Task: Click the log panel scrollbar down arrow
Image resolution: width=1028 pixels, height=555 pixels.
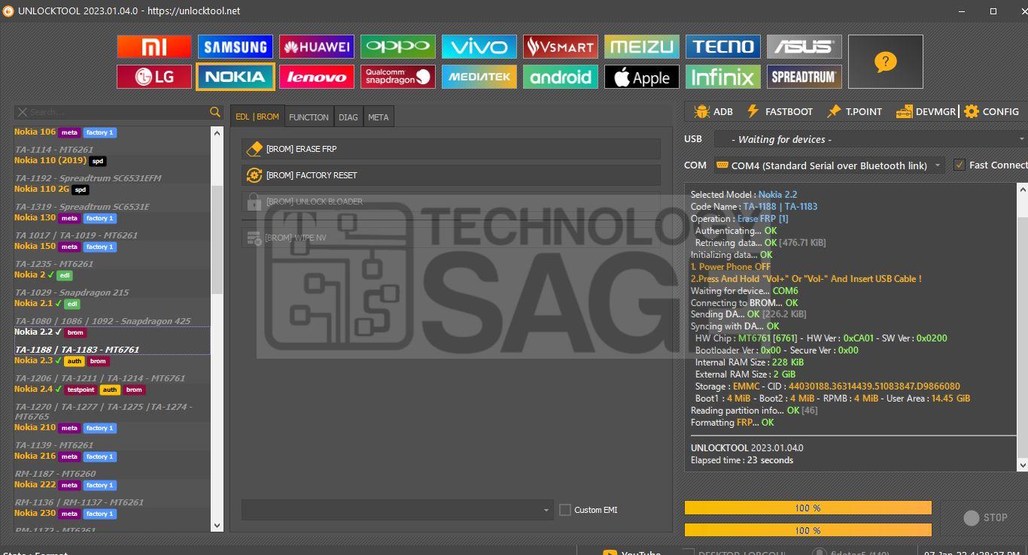Action: click(x=1023, y=466)
